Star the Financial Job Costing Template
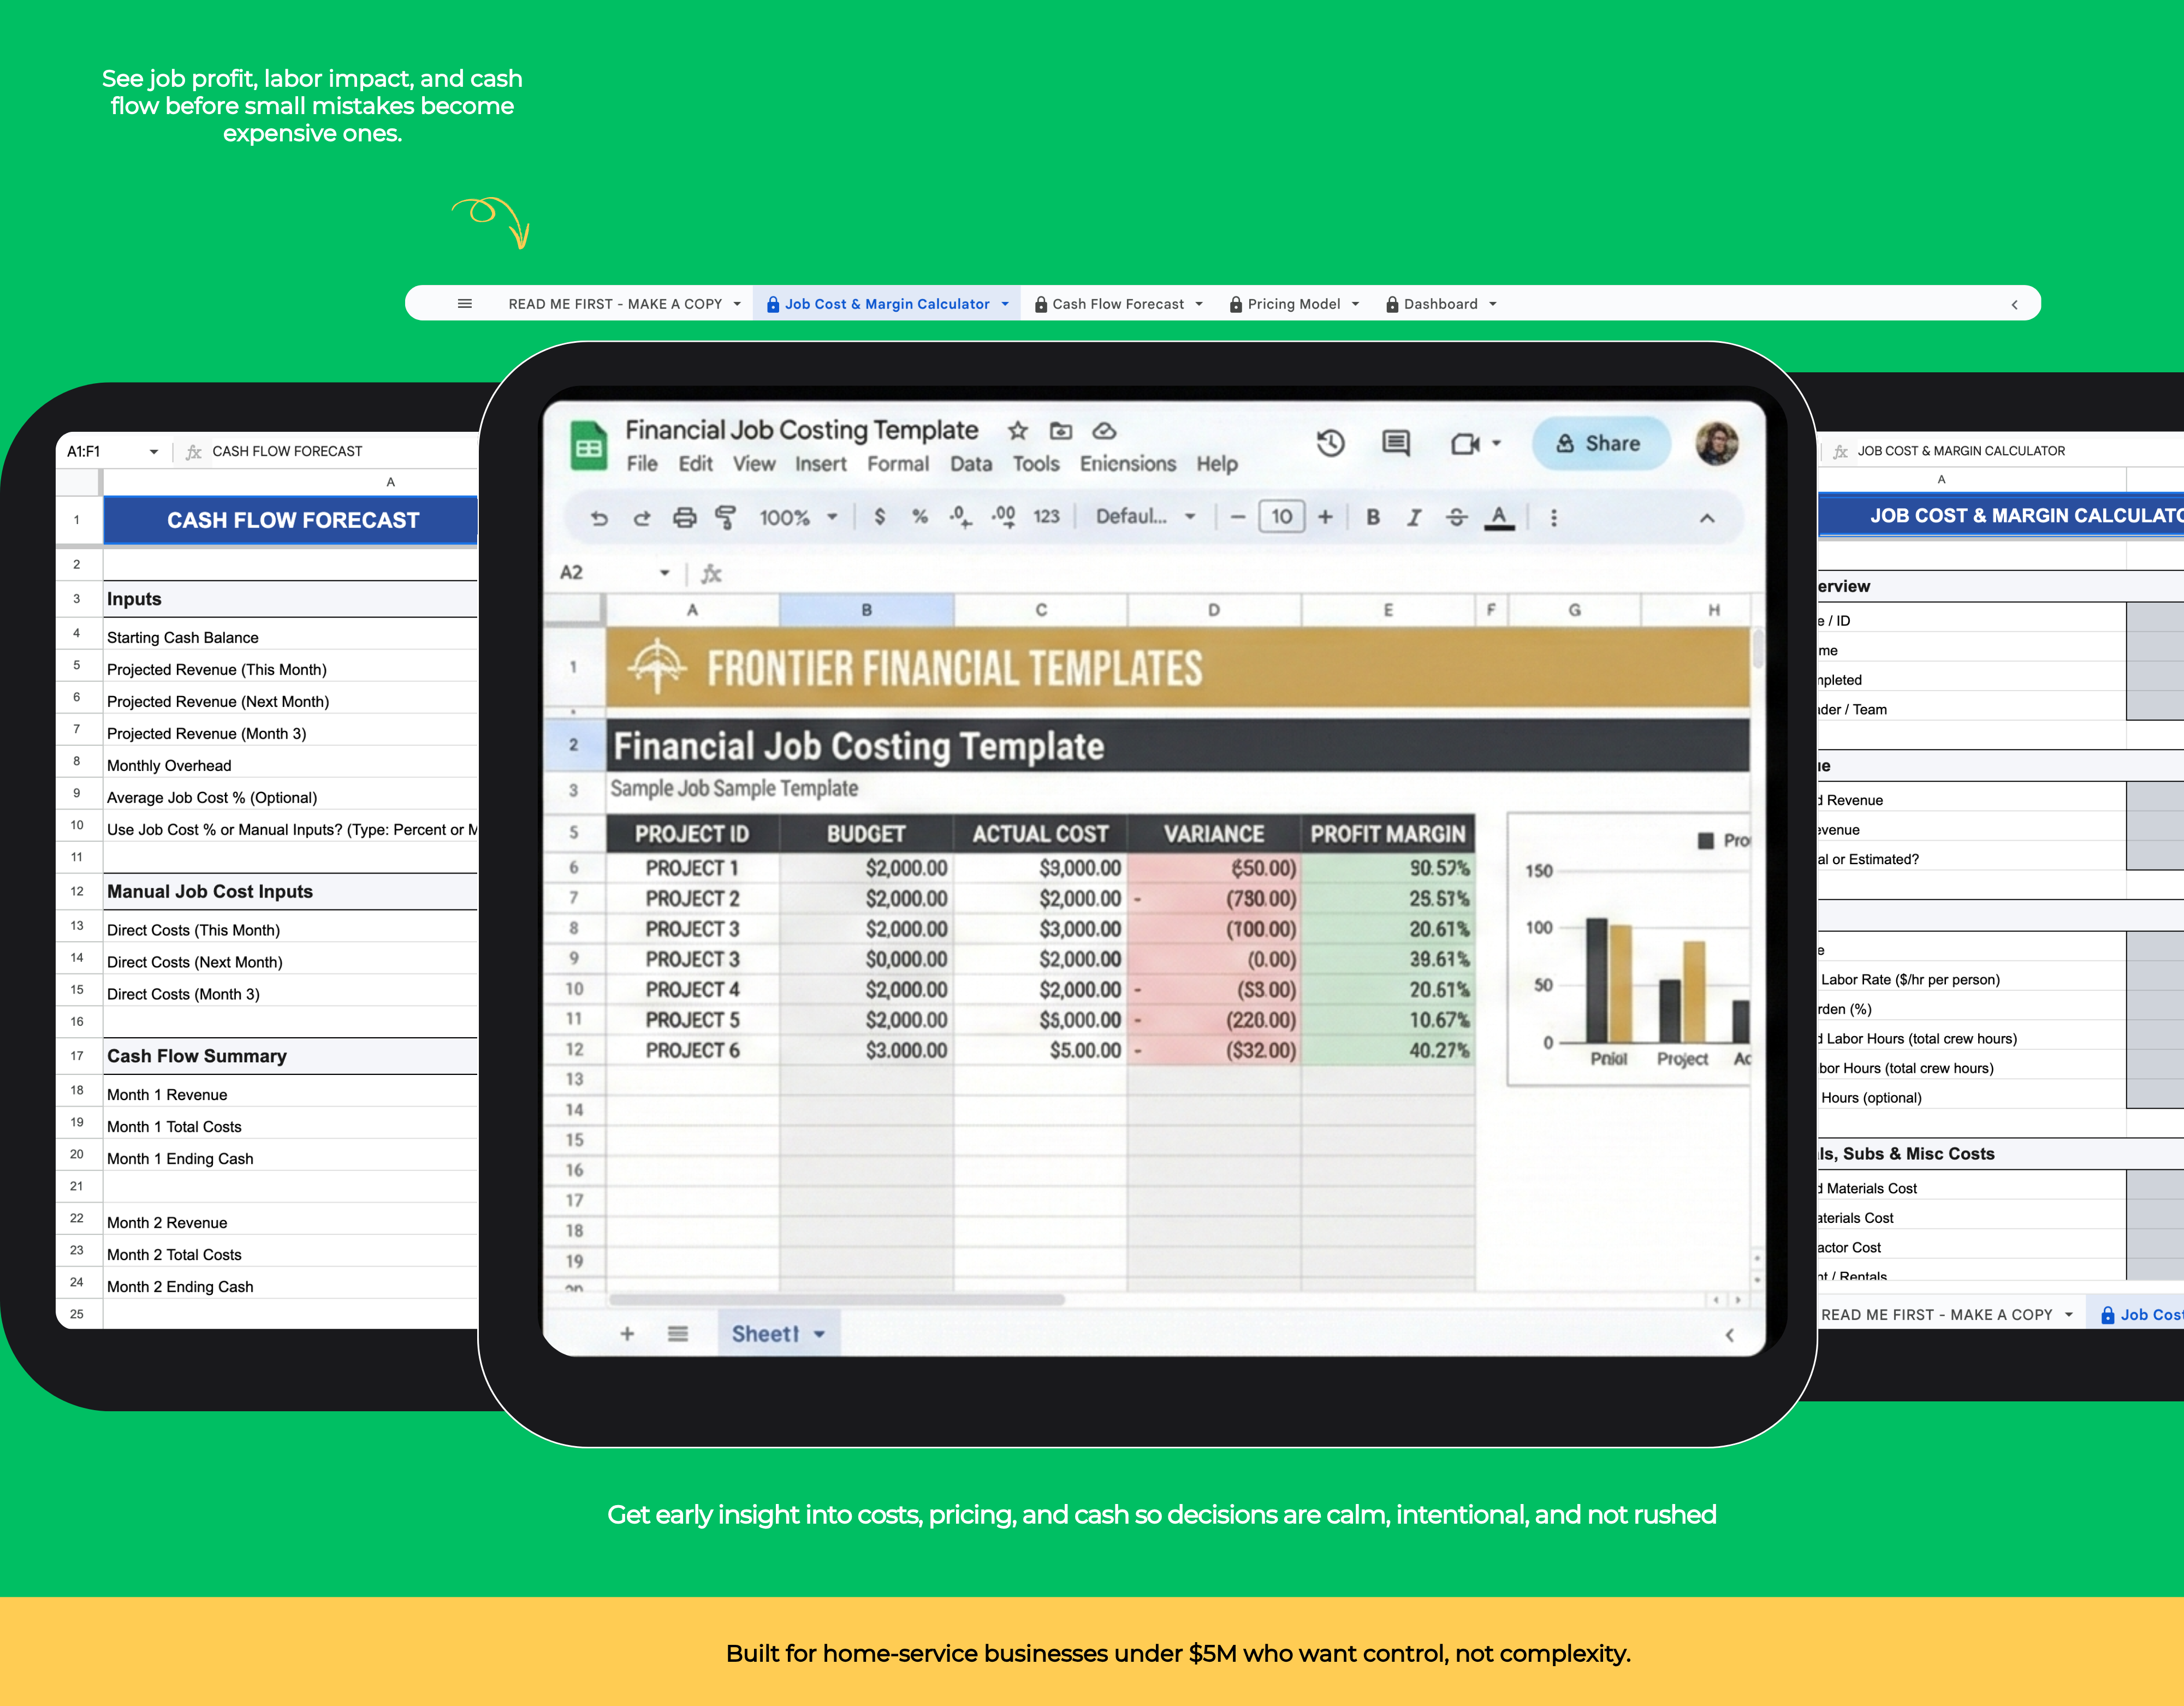2184x1706 pixels. [1018, 431]
